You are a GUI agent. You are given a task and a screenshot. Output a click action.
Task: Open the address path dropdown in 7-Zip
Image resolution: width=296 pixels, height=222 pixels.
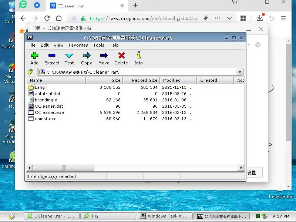click(240, 72)
